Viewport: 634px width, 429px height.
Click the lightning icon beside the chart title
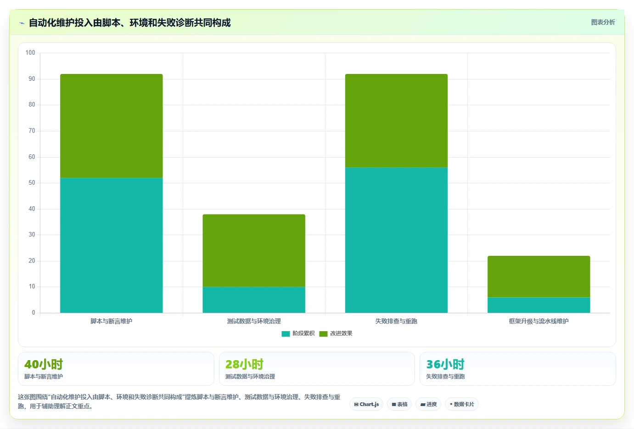point(22,23)
